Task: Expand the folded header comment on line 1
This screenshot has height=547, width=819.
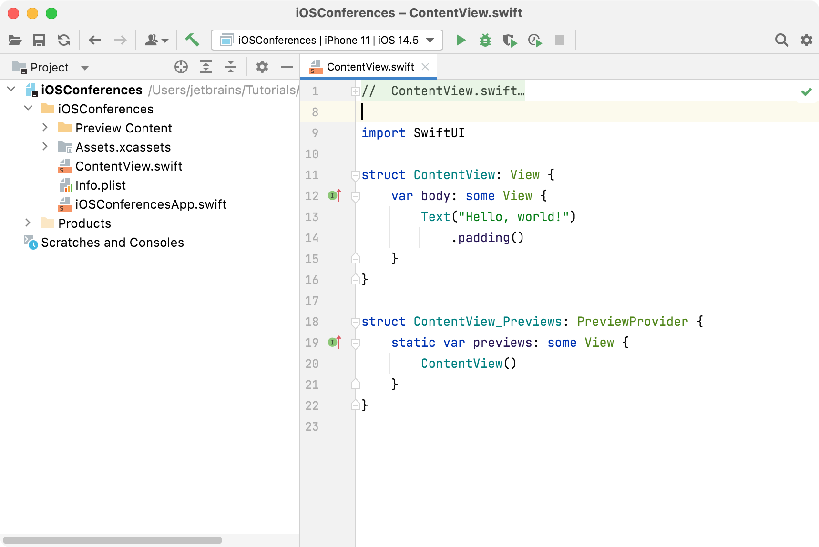Action: 355,91
